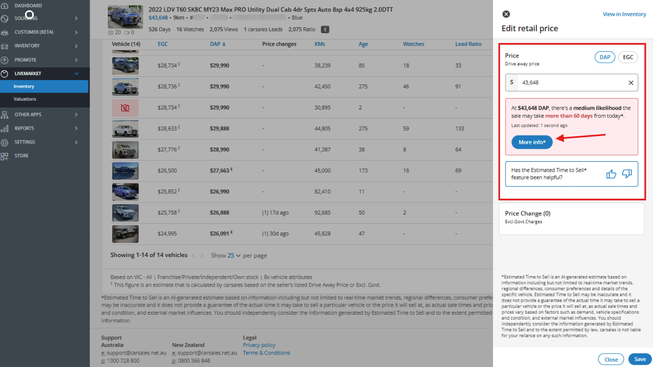
Task: Click the thumbs up feedback icon
Action: coord(611,174)
